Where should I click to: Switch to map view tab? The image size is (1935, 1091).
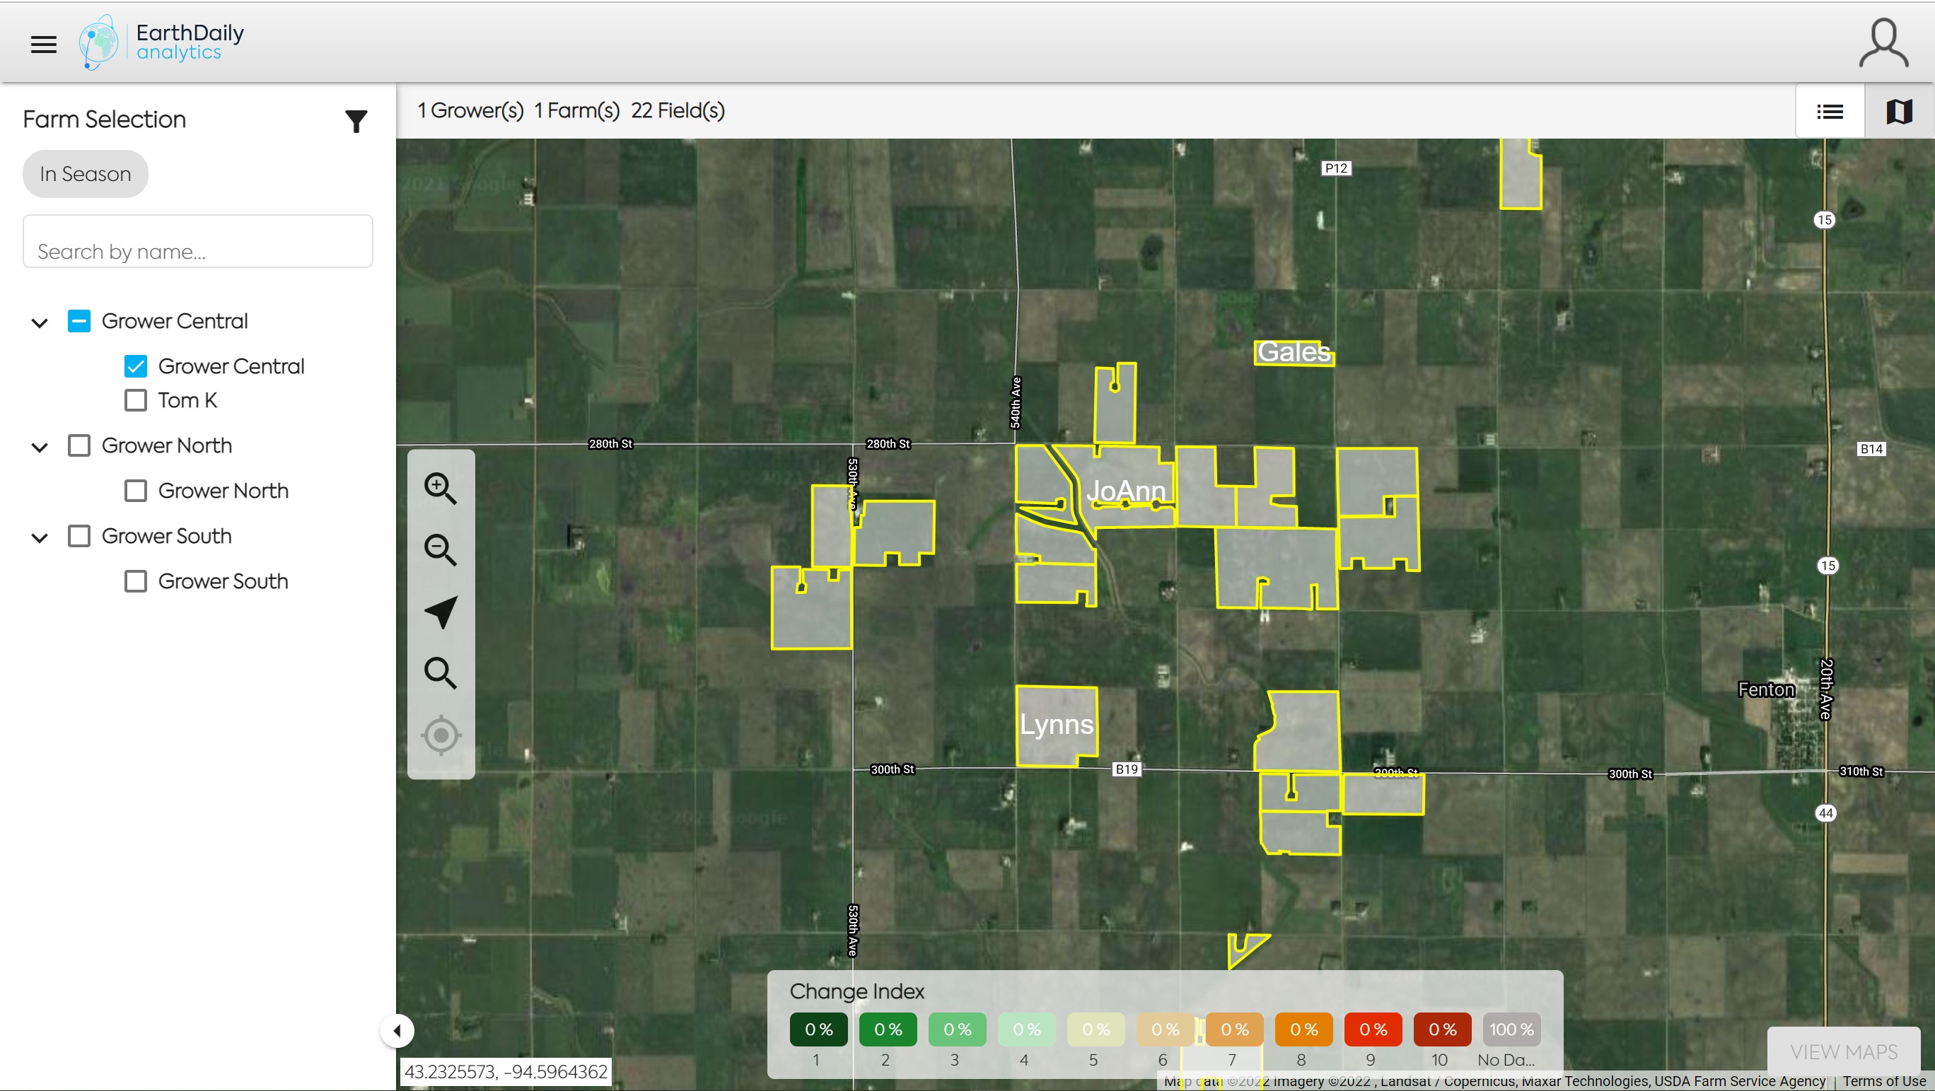1899,112
